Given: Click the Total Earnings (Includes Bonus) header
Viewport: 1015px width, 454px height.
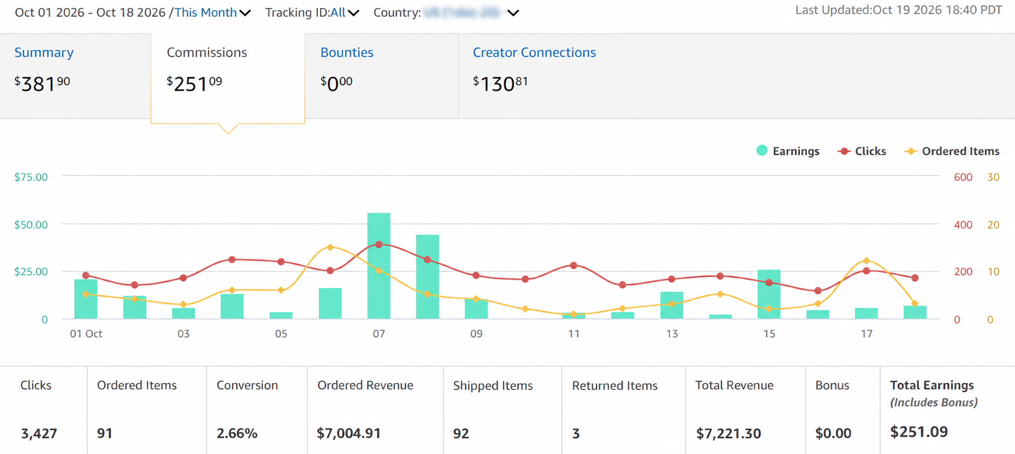Looking at the screenshot, I should [x=934, y=393].
